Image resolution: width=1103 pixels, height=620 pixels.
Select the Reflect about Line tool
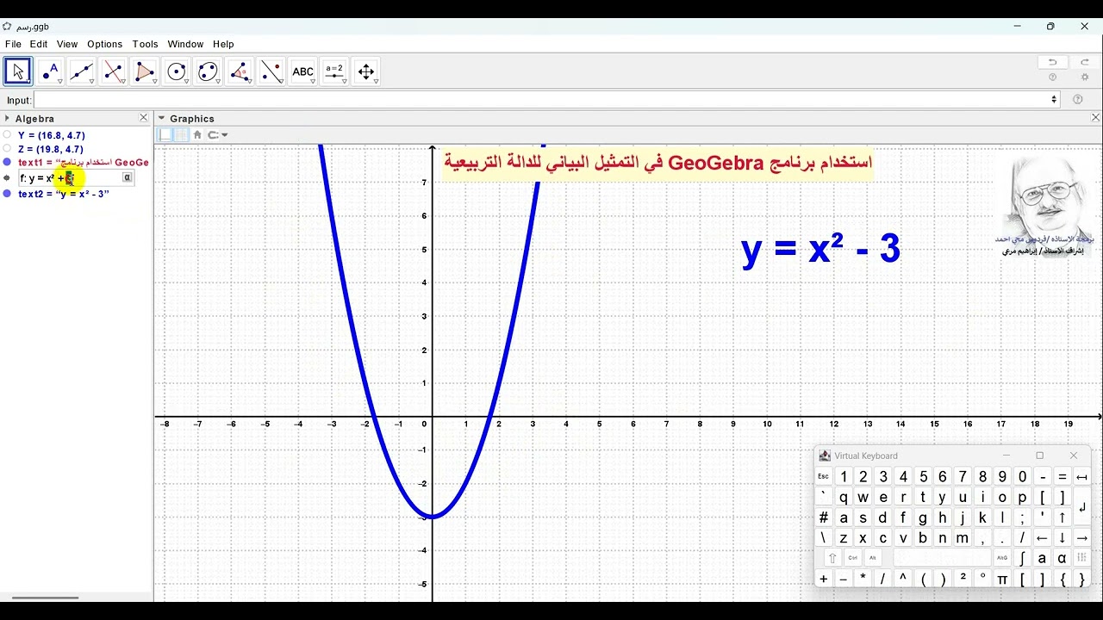click(271, 71)
